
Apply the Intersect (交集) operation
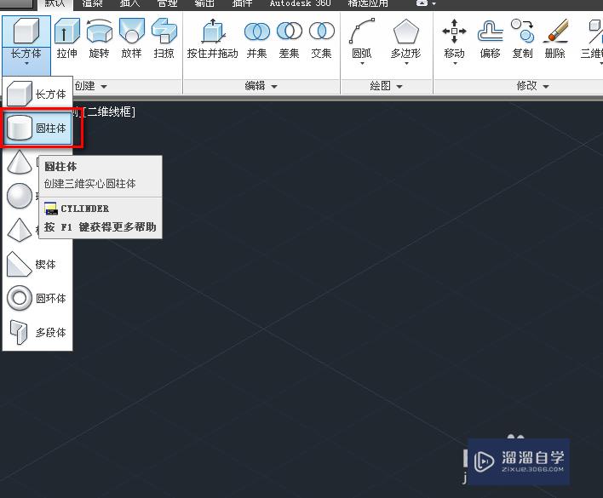(321, 38)
